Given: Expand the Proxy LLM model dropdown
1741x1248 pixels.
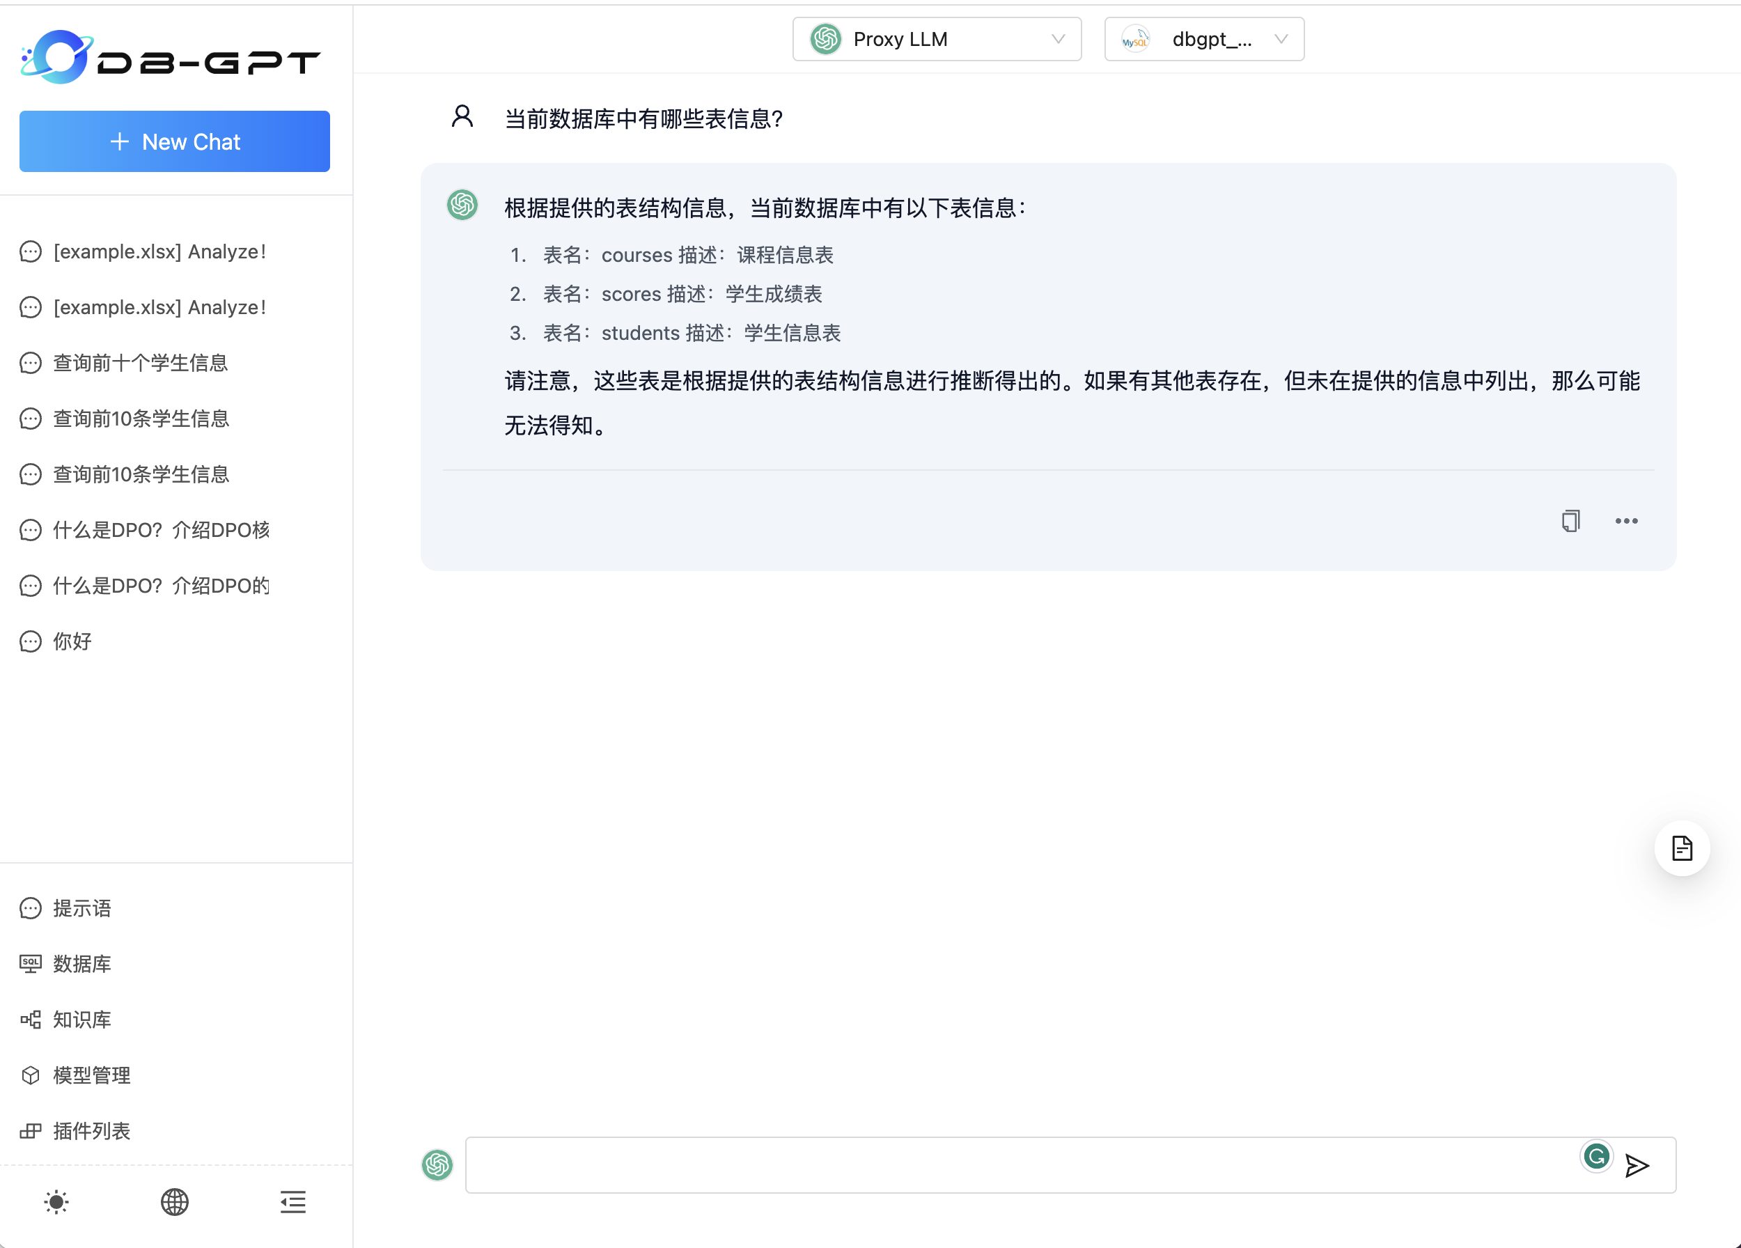Looking at the screenshot, I should pyautogui.click(x=937, y=39).
